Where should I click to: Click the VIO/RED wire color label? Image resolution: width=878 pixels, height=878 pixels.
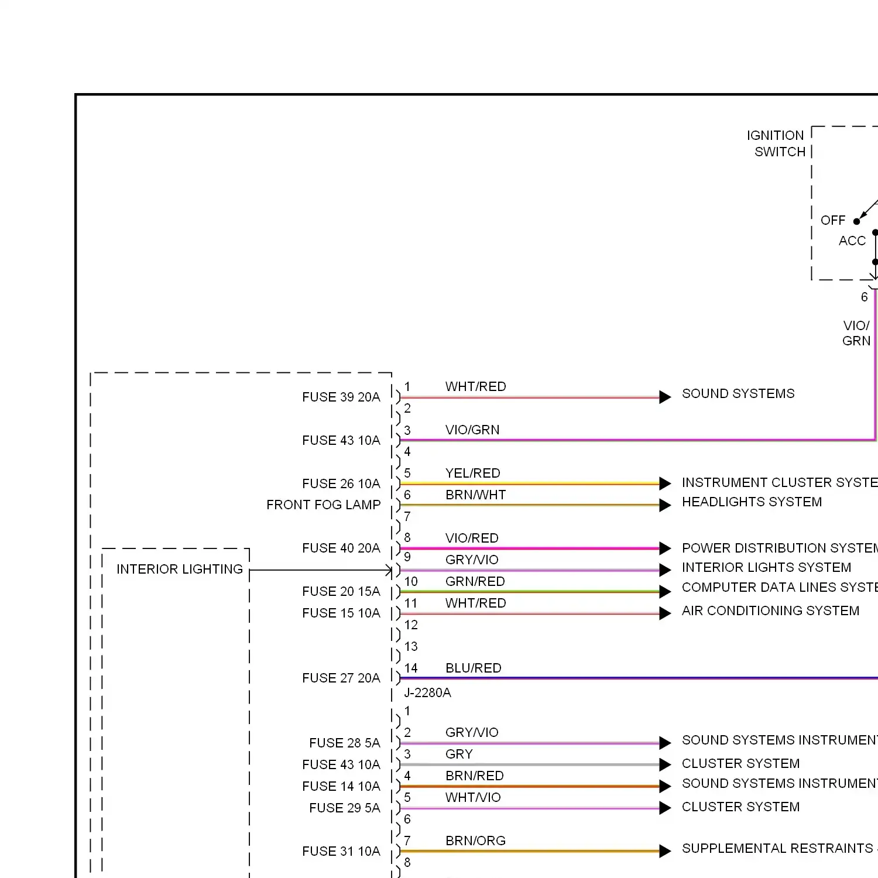click(472, 538)
